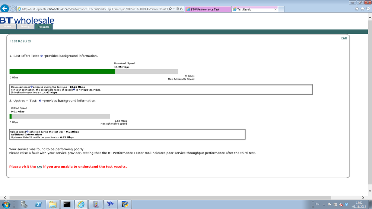Image resolution: width=372 pixels, height=209 pixels.
Task: Click the BT wholesale logo
Action: [x=27, y=20]
